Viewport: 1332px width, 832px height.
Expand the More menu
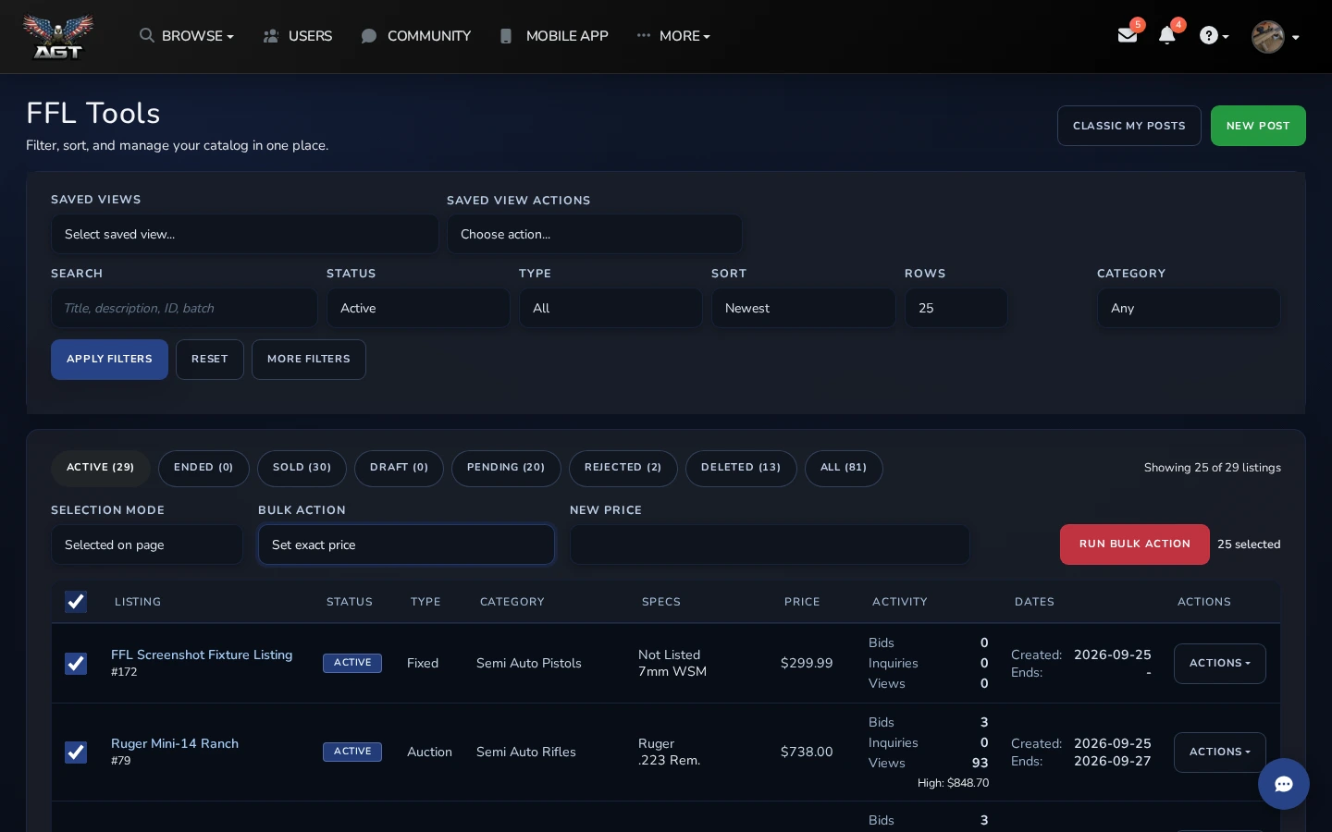(x=673, y=36)
